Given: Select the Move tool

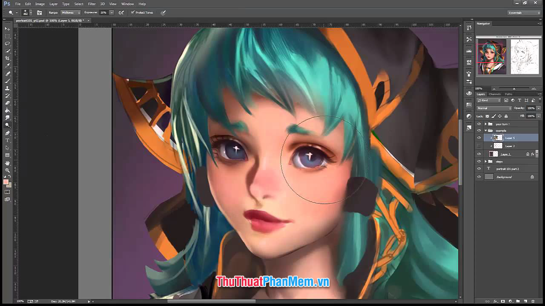Looking at the screenshot, I should [8, 29].
